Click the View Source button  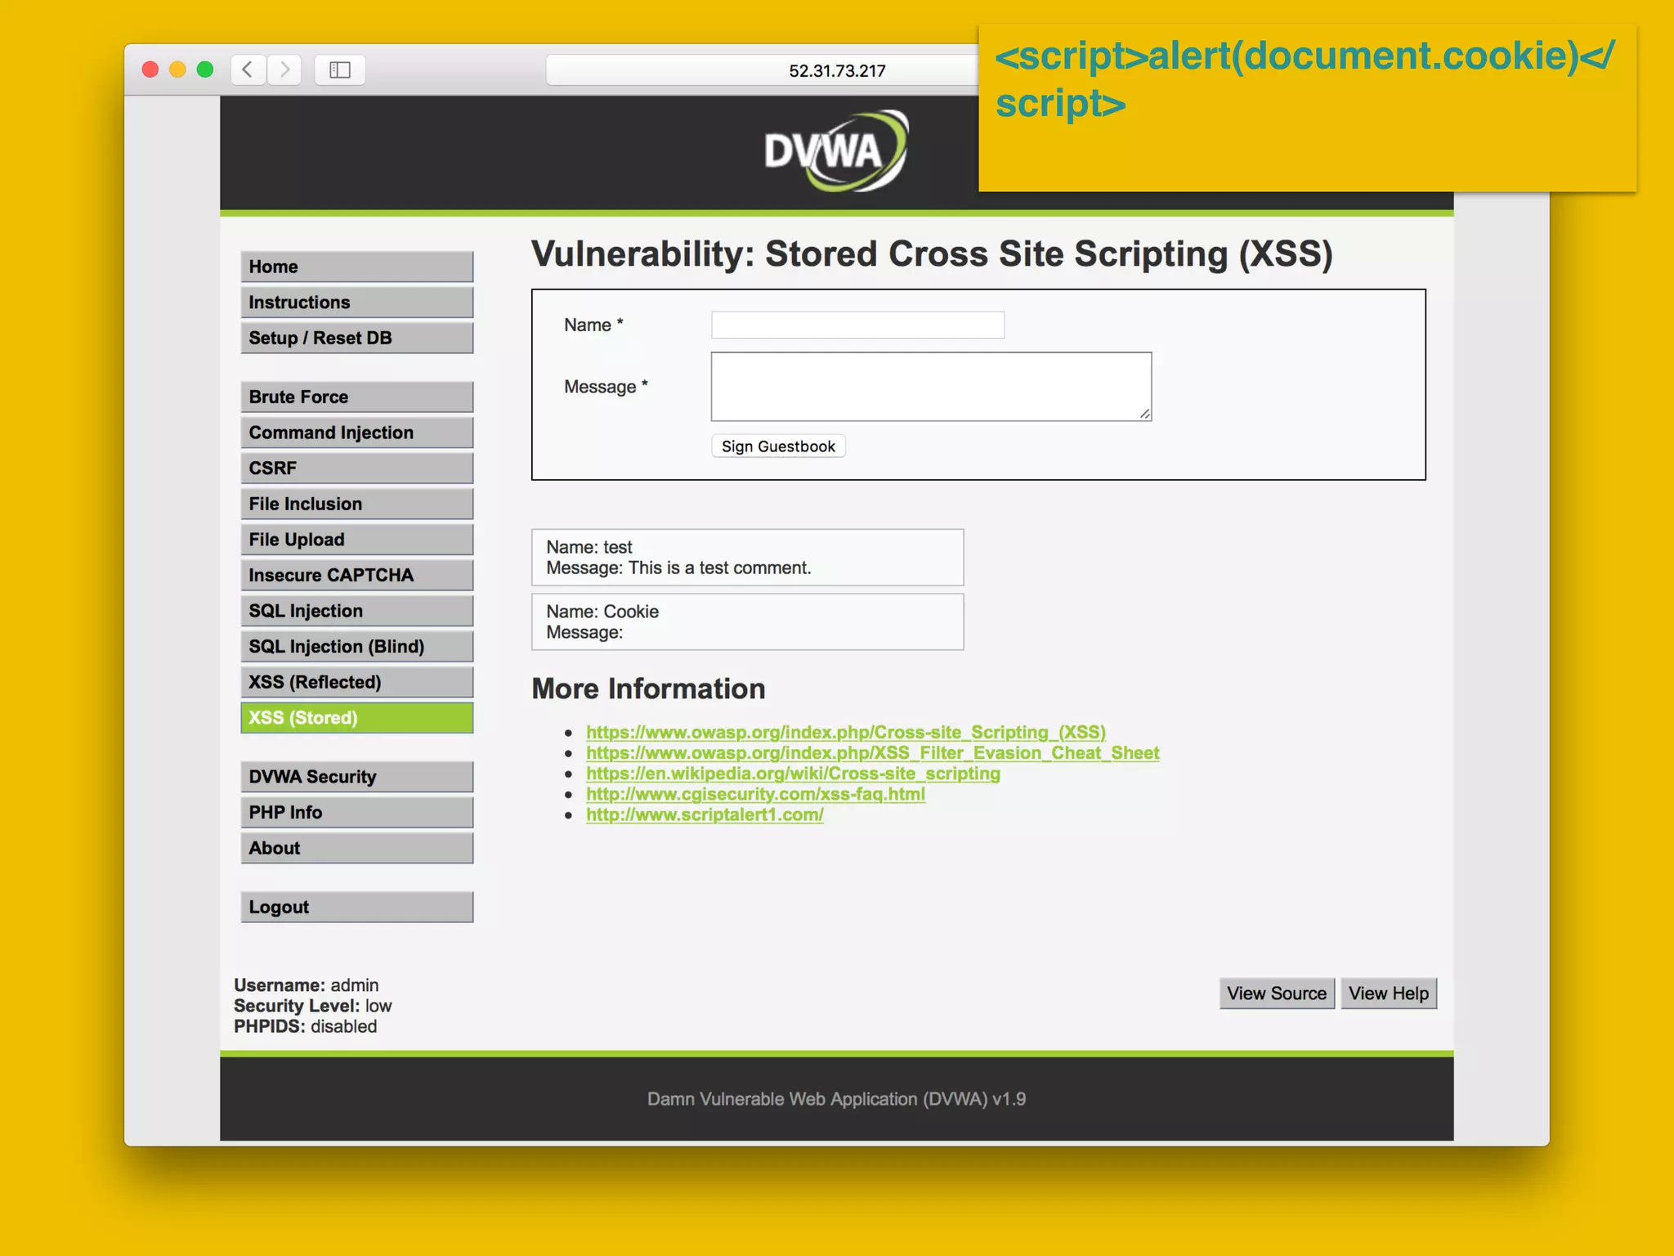(1276, 994)
